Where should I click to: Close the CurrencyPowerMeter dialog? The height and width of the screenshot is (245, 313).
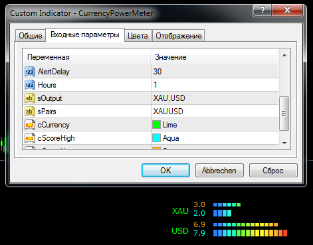pos(287,10)
